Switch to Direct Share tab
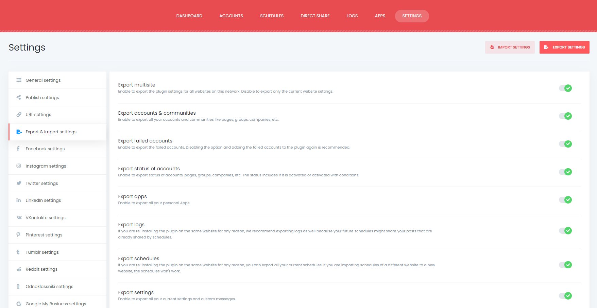The image size is (597, 308). pos(315,16)
